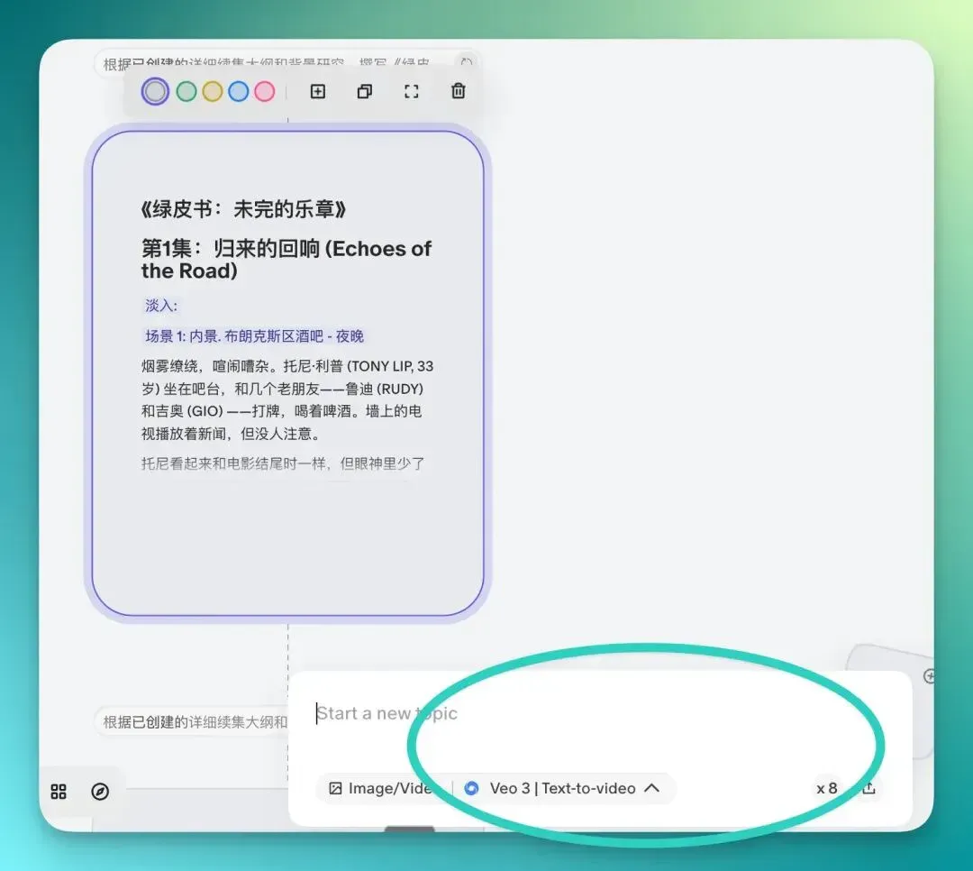Open the compass explore icon
The image size is (973, 871).
point(100,792)
